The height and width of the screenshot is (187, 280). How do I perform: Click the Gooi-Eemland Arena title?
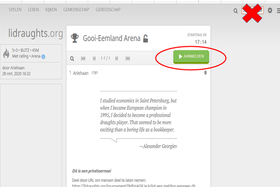pos(112,38)
